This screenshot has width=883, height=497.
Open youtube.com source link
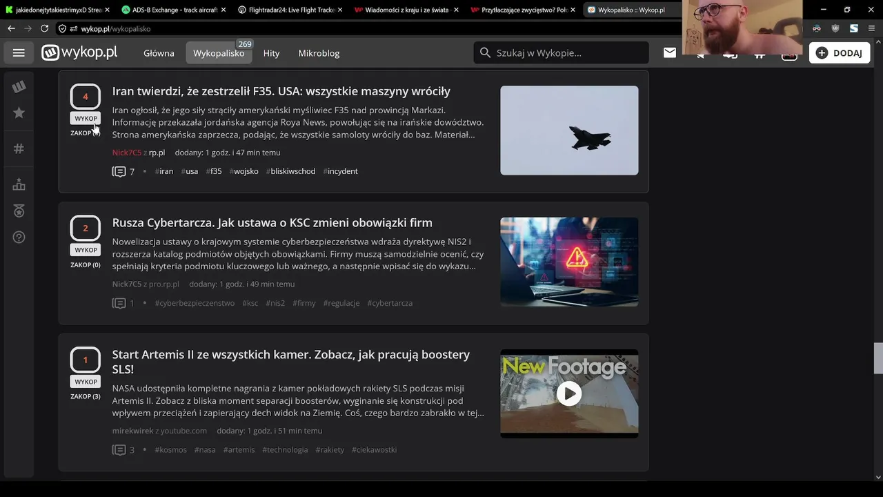(x=183, y=431)
